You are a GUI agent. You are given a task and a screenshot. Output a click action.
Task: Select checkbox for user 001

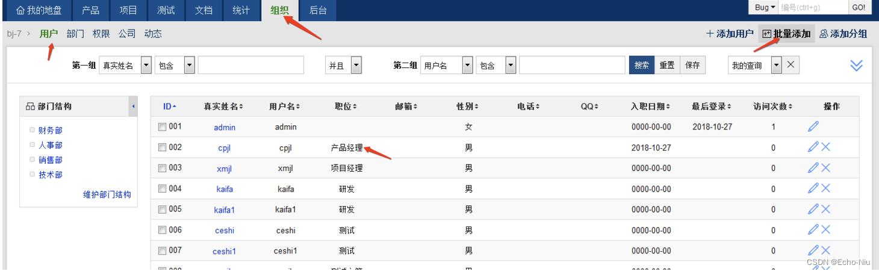pyautogui.click(x=162, y=127)
